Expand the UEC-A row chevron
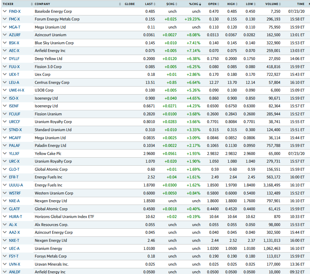 coord(5,248)
